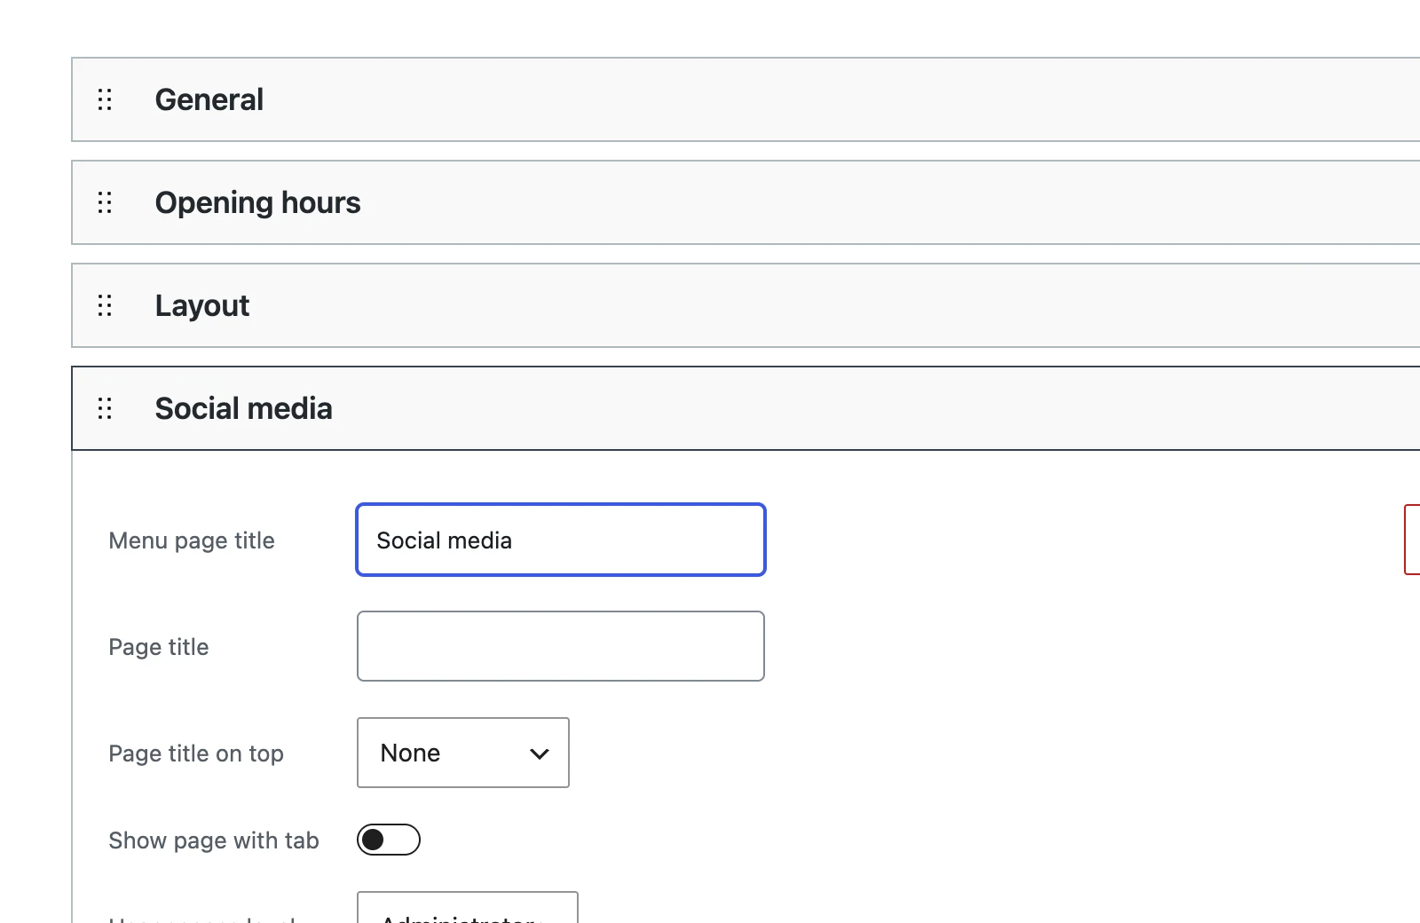
Task: Click the Menu page title input field
Action: click(561, 540)
